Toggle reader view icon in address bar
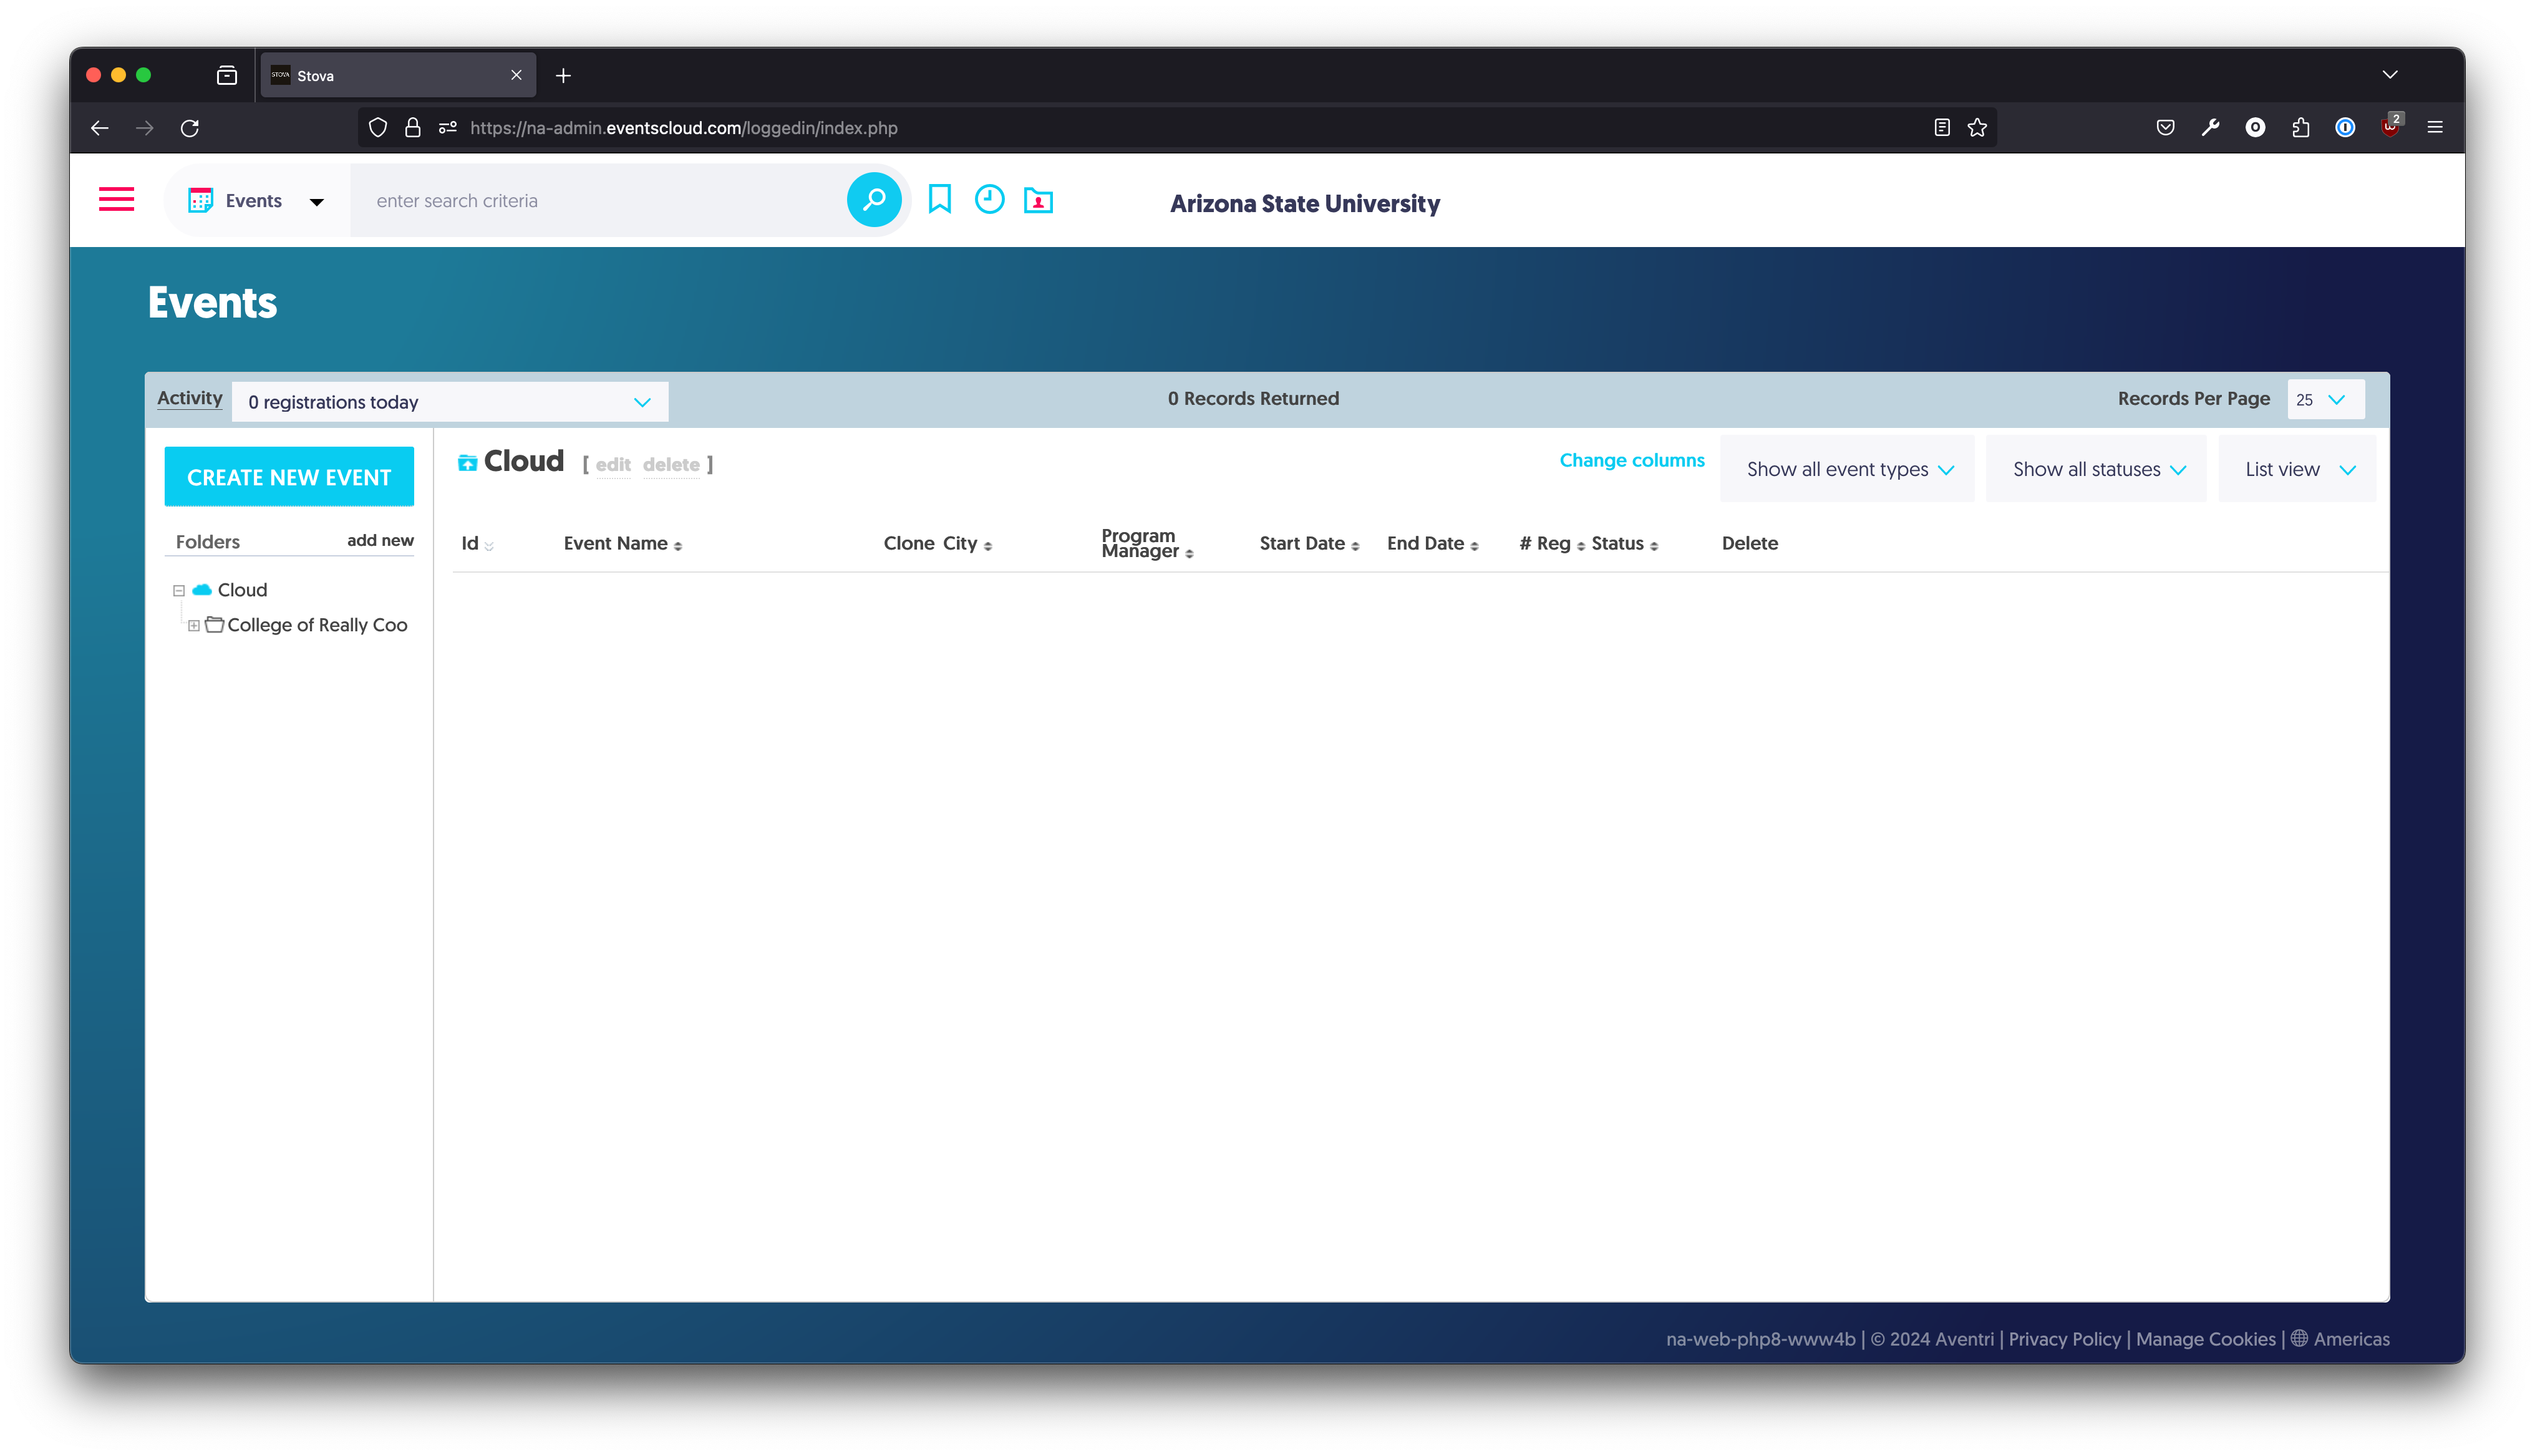Viewport: 2535px width, 1456px height. [x=1942, y=128]
